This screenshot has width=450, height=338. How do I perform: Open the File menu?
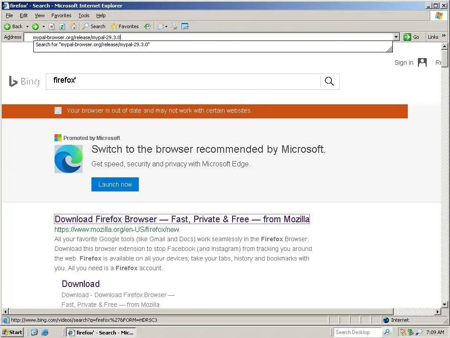point(9,15)
